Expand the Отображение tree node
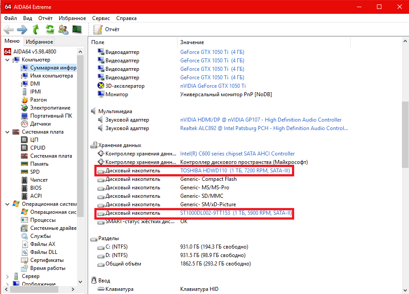The width and height of the screenshot is (409, 294). [x=7, y=284]
